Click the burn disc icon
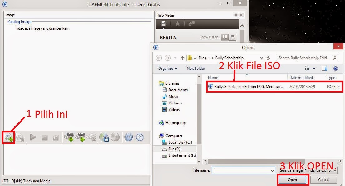This screenshot has height=186, width=345. point(115,137)
